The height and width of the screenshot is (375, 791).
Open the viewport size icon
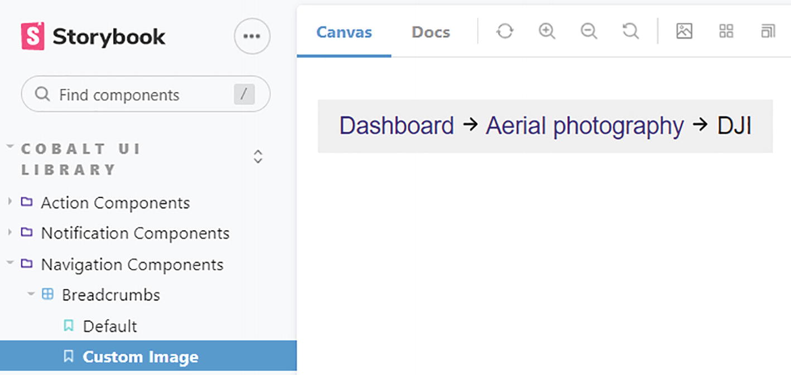768,31
